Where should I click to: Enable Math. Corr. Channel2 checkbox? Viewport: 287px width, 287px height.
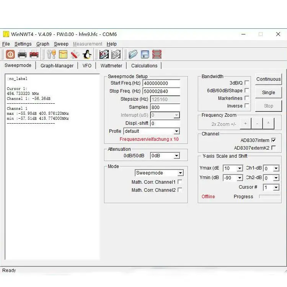(180, 190)
